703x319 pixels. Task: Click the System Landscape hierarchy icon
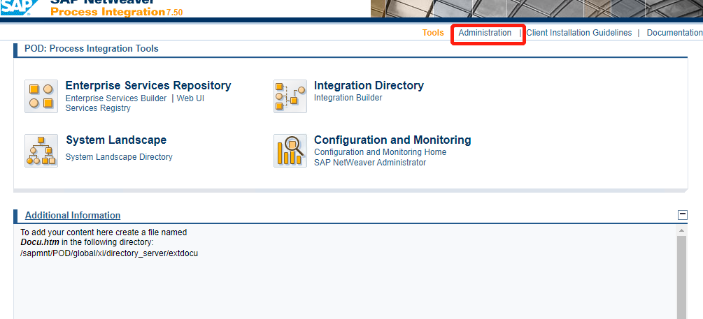[x=41, y=151]
